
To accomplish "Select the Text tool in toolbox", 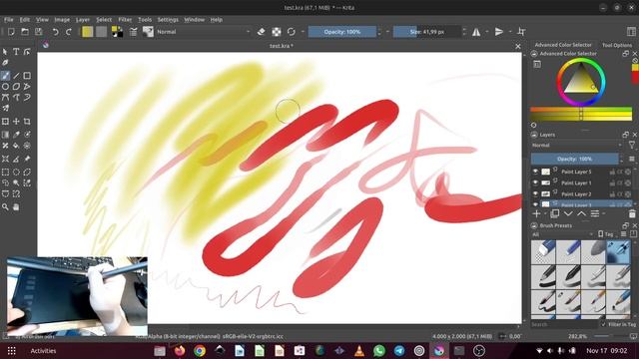I will (x=16, y=51).
